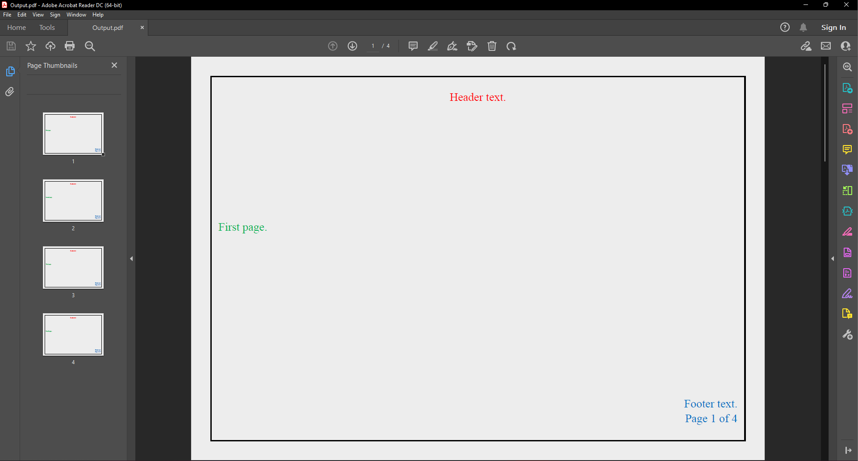Go to next page with down arrow

[x=352, y=46]
